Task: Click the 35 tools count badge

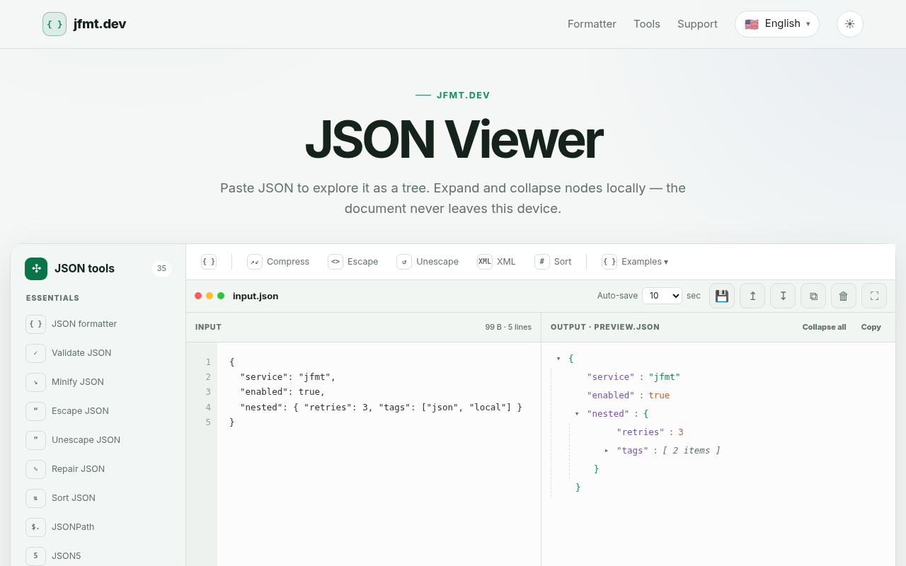Action: [161, 269]
